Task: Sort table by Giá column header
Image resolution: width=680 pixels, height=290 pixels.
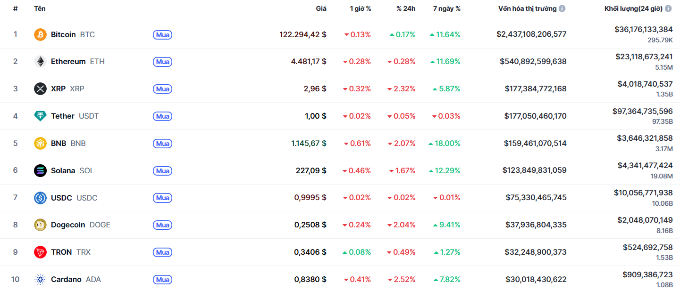Action: coord(321,8)
